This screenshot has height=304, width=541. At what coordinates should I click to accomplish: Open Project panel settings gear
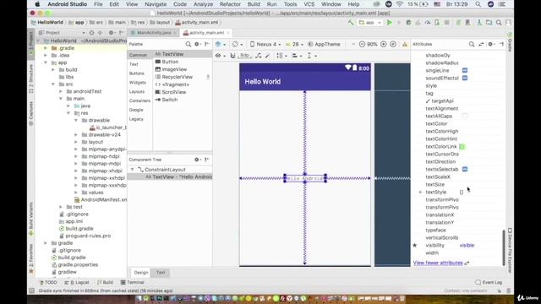point(112,33)
